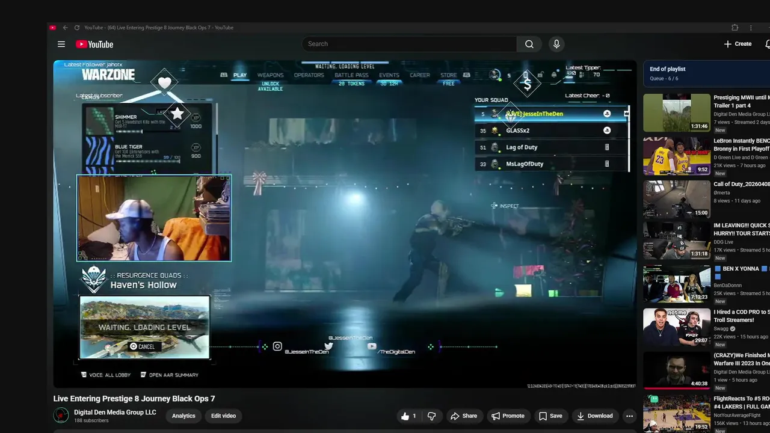Open title 'FlightReacts To #5 RO'
770x433 pixels.
(742, 402)
